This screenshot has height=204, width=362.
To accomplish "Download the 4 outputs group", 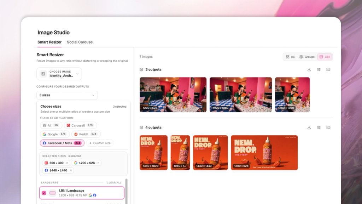I will click(x=309, y=127).
